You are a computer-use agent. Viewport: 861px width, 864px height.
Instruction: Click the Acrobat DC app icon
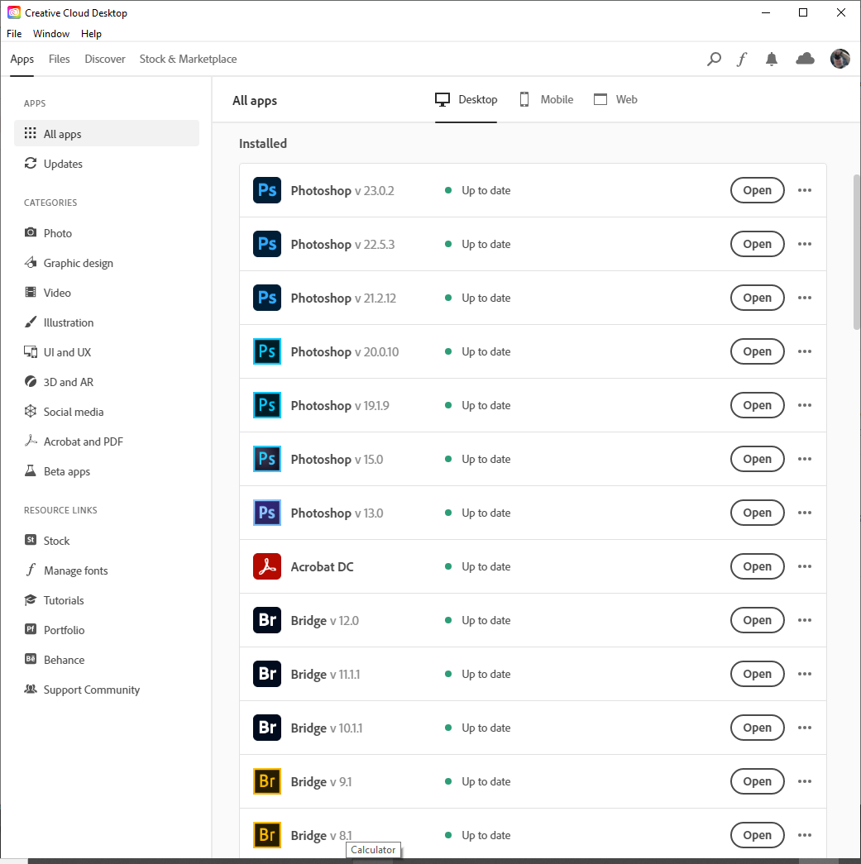point(266,566)
